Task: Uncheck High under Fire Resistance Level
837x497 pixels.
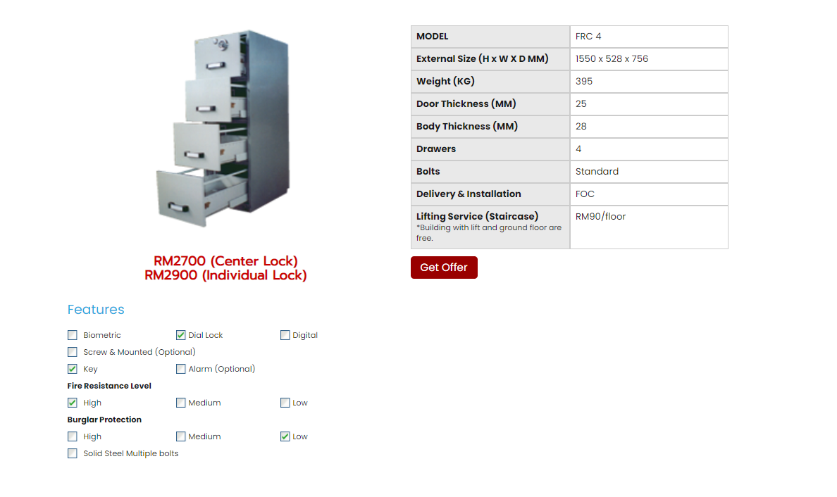Action: (73, 403)
